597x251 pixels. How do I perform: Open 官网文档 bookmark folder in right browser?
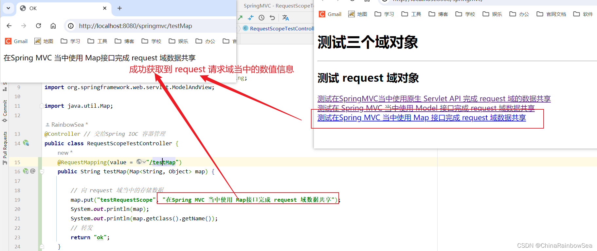(552, 14)
